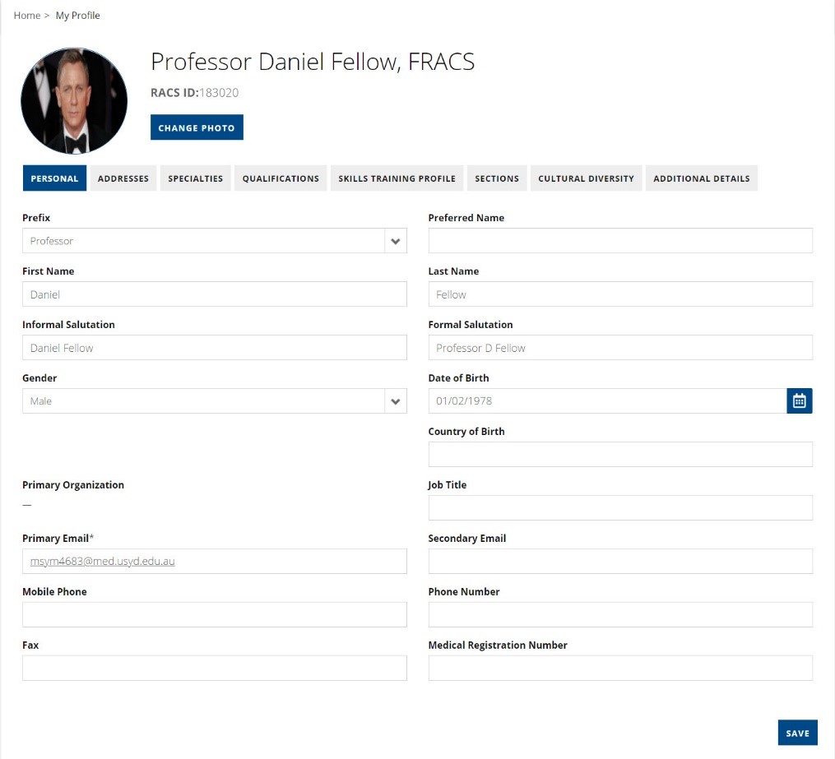
Task: Click into the Primary Email field
Action: (214, 562)
